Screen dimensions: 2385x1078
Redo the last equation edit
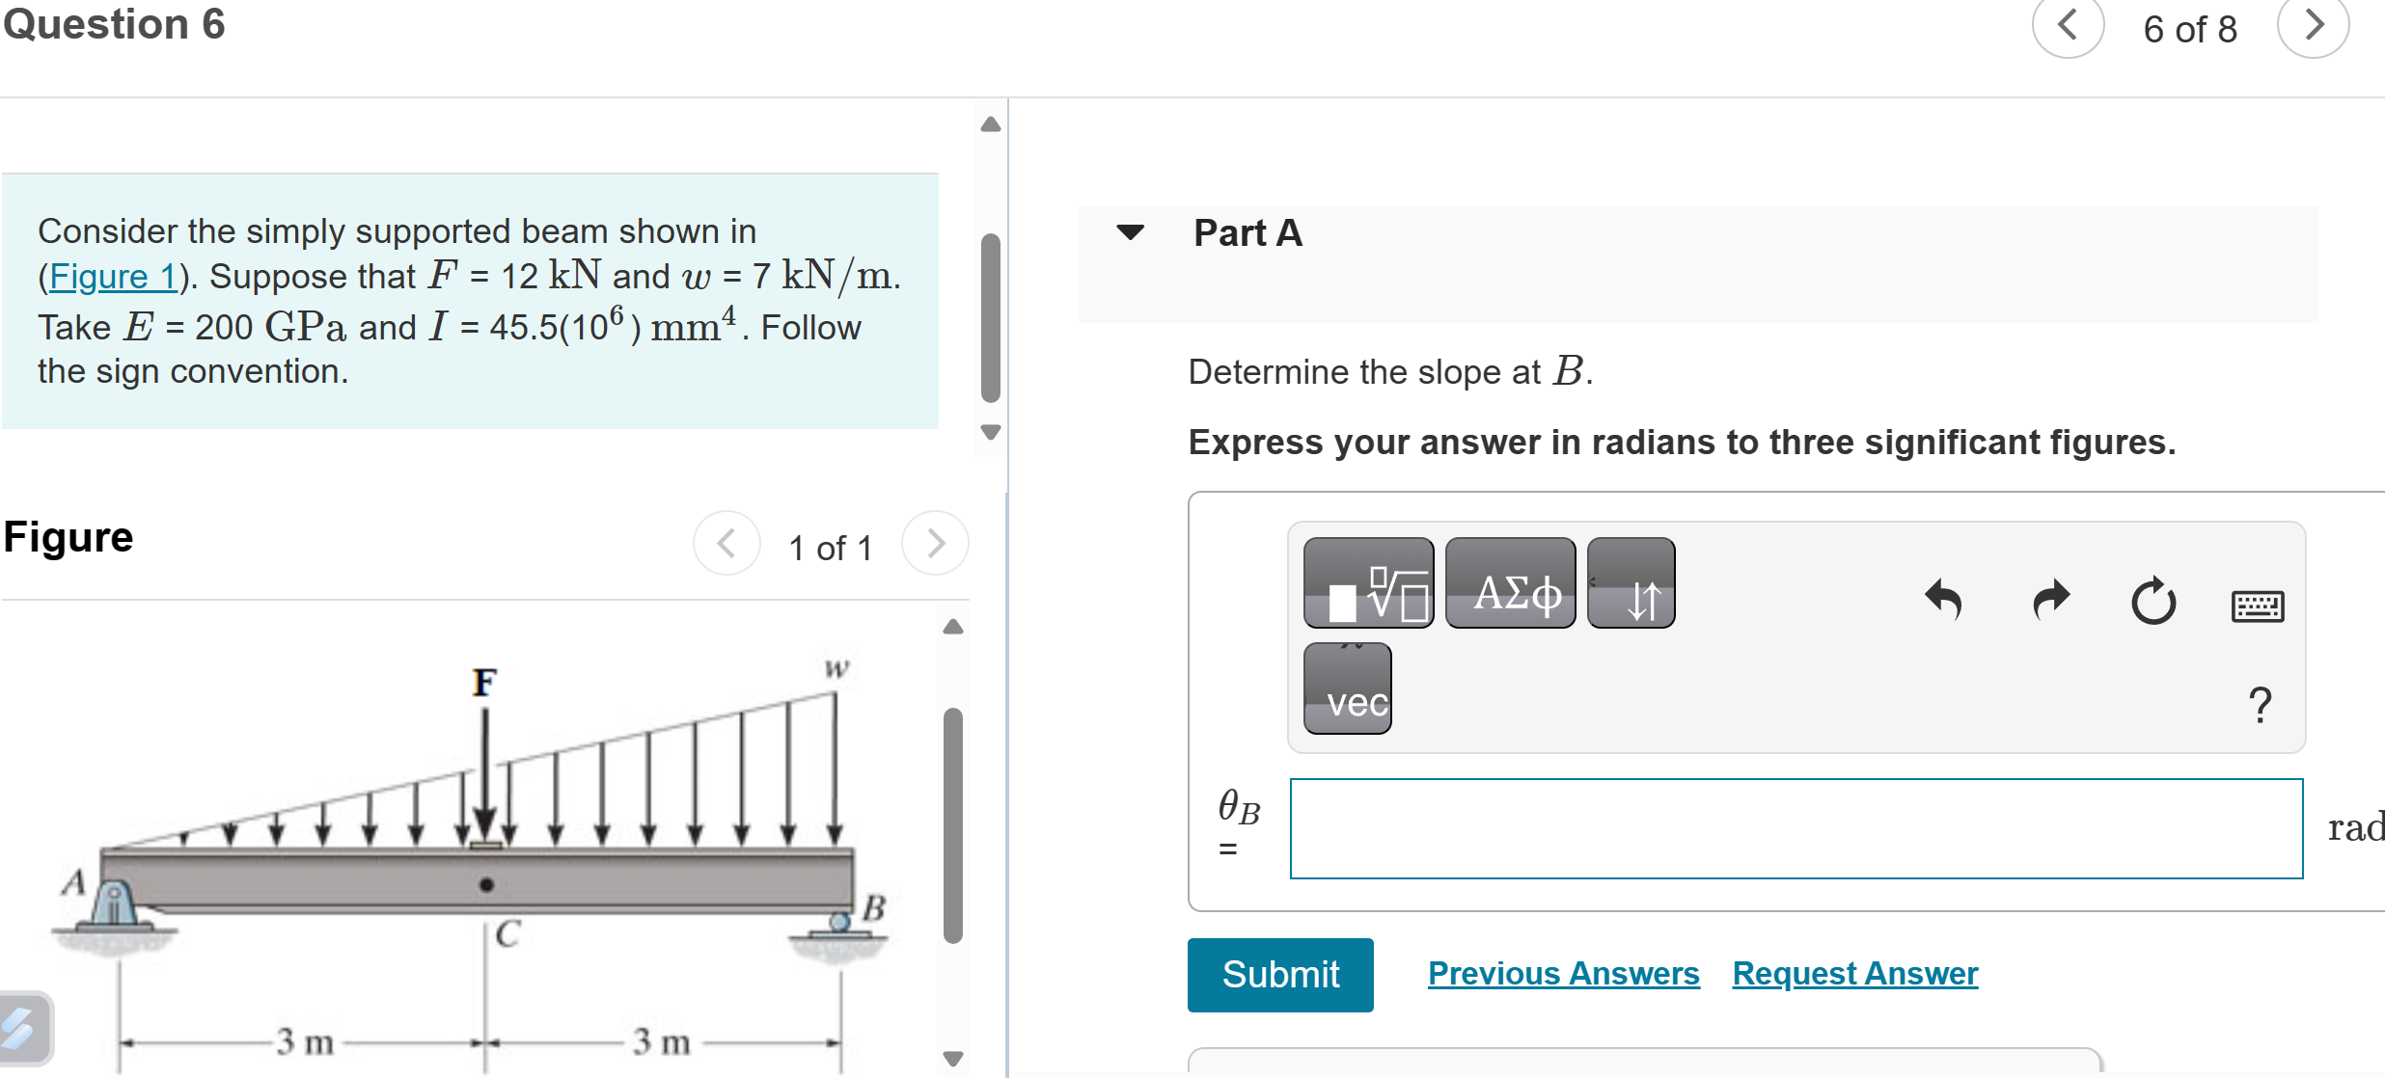2049,602
